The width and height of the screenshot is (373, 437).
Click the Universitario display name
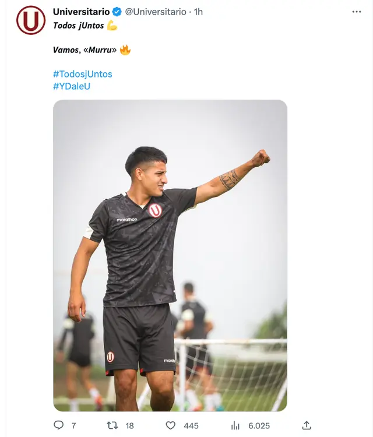(x=81, y=12)
